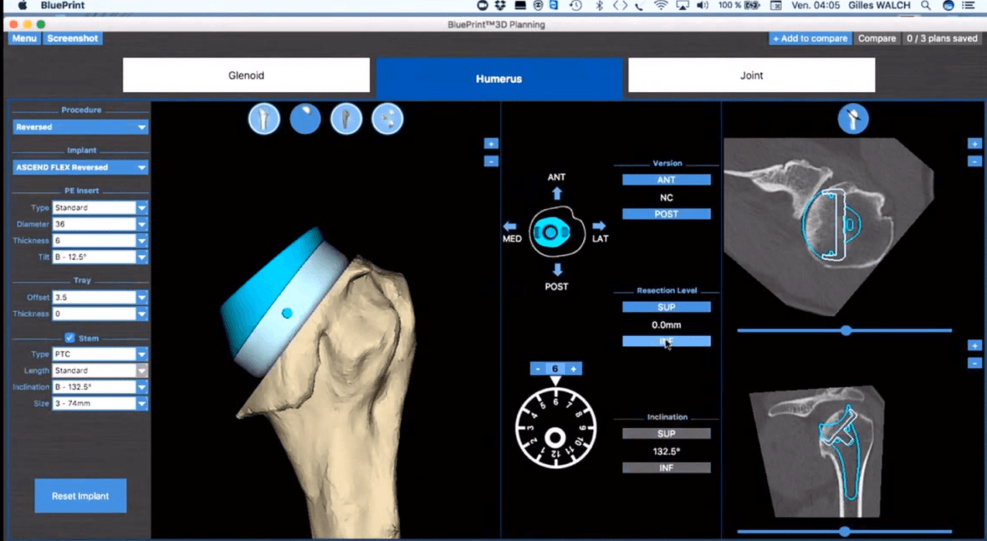The width and height of the screenshot is (987, 541).
Task: Click the humerus orientation icon above the axial CT
Action: point(854,119)
